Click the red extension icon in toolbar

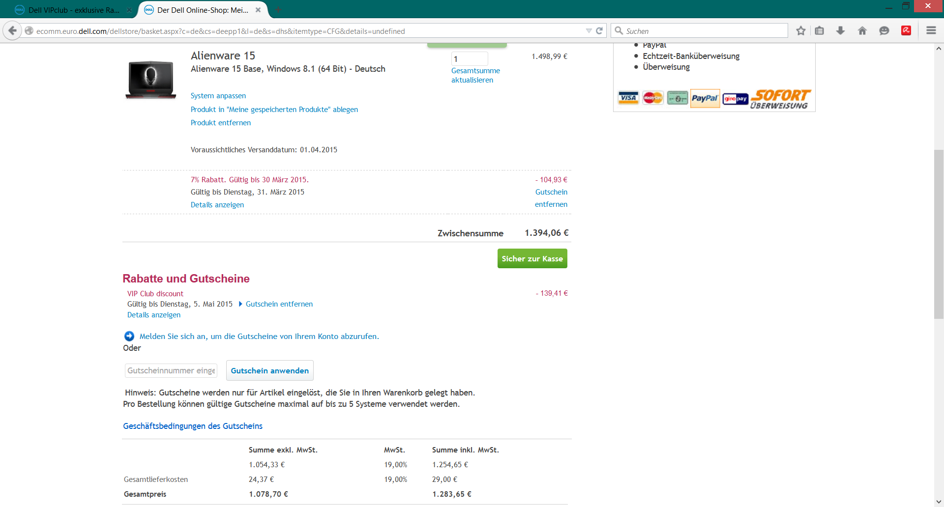click(x=906, y=30)
